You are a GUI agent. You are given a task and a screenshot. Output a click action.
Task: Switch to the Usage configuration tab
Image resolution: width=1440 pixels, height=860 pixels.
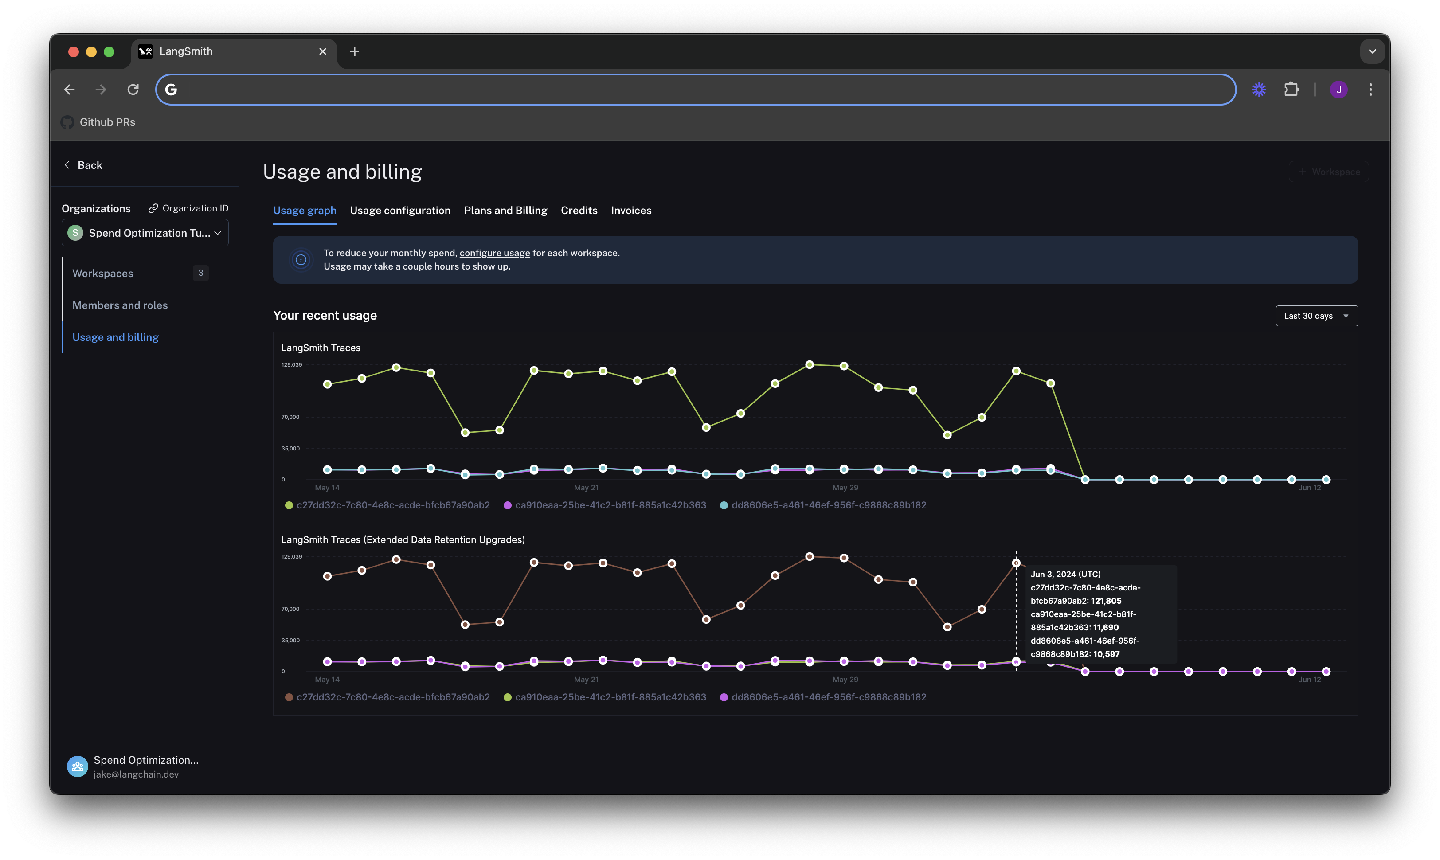[400, 211]
